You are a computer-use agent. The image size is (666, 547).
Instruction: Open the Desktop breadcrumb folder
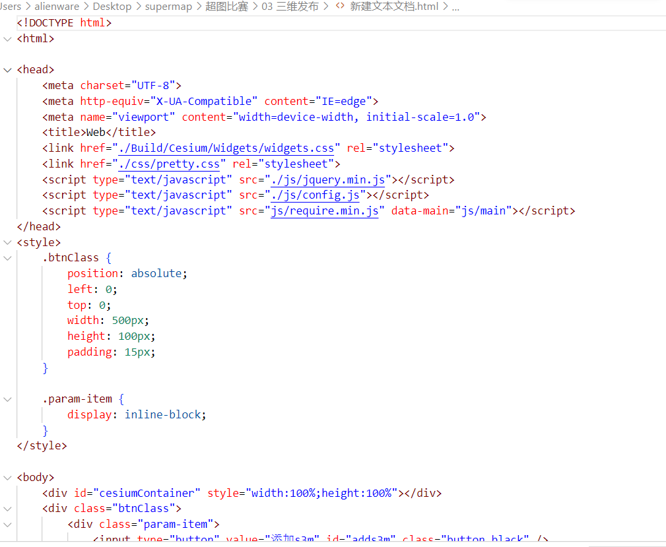click(112, 7)
